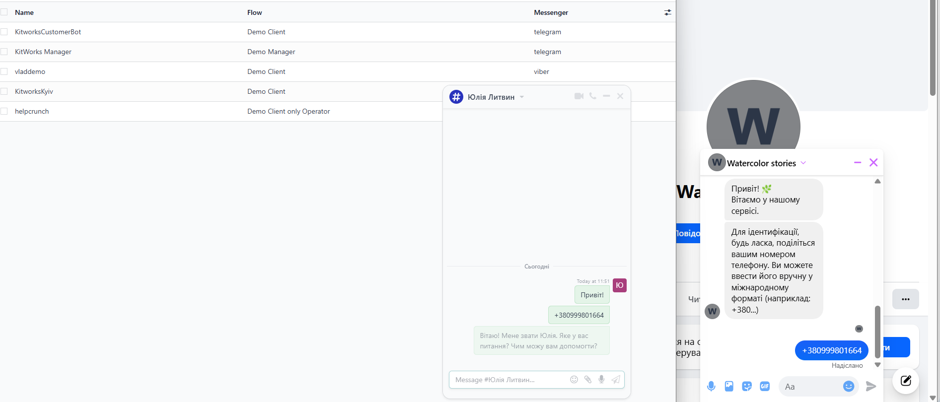Viewport: 940px width, 402px height.
Task: Open Watercolor stories chat options chevron
Action: 803,163
